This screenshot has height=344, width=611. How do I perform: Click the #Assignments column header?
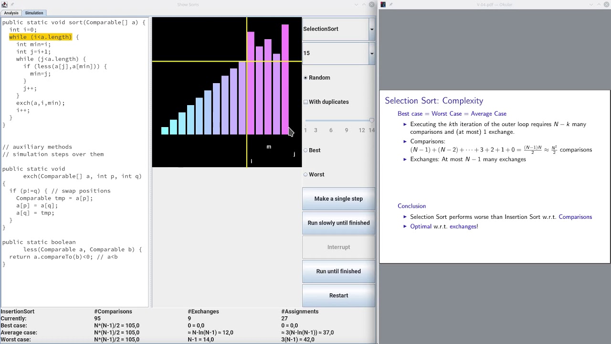point(300,312)
